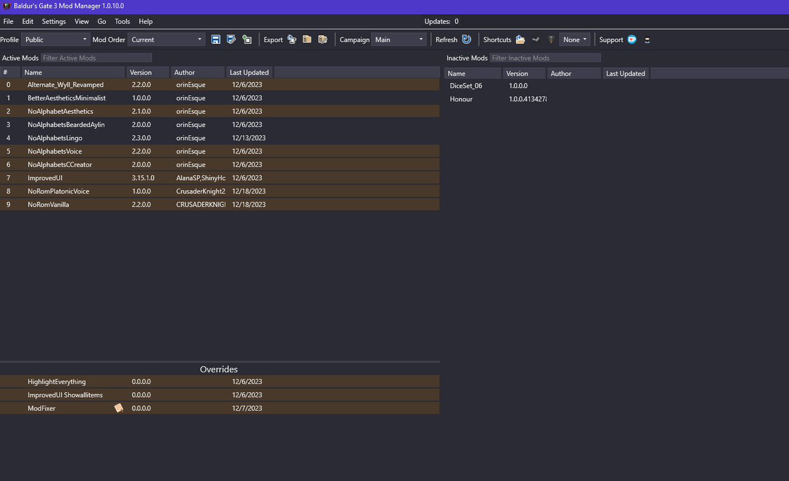The height and width of the screenshot is (481, 789).
Task: Select the NoRomVanilla mod row
Action: coord(219,204)
